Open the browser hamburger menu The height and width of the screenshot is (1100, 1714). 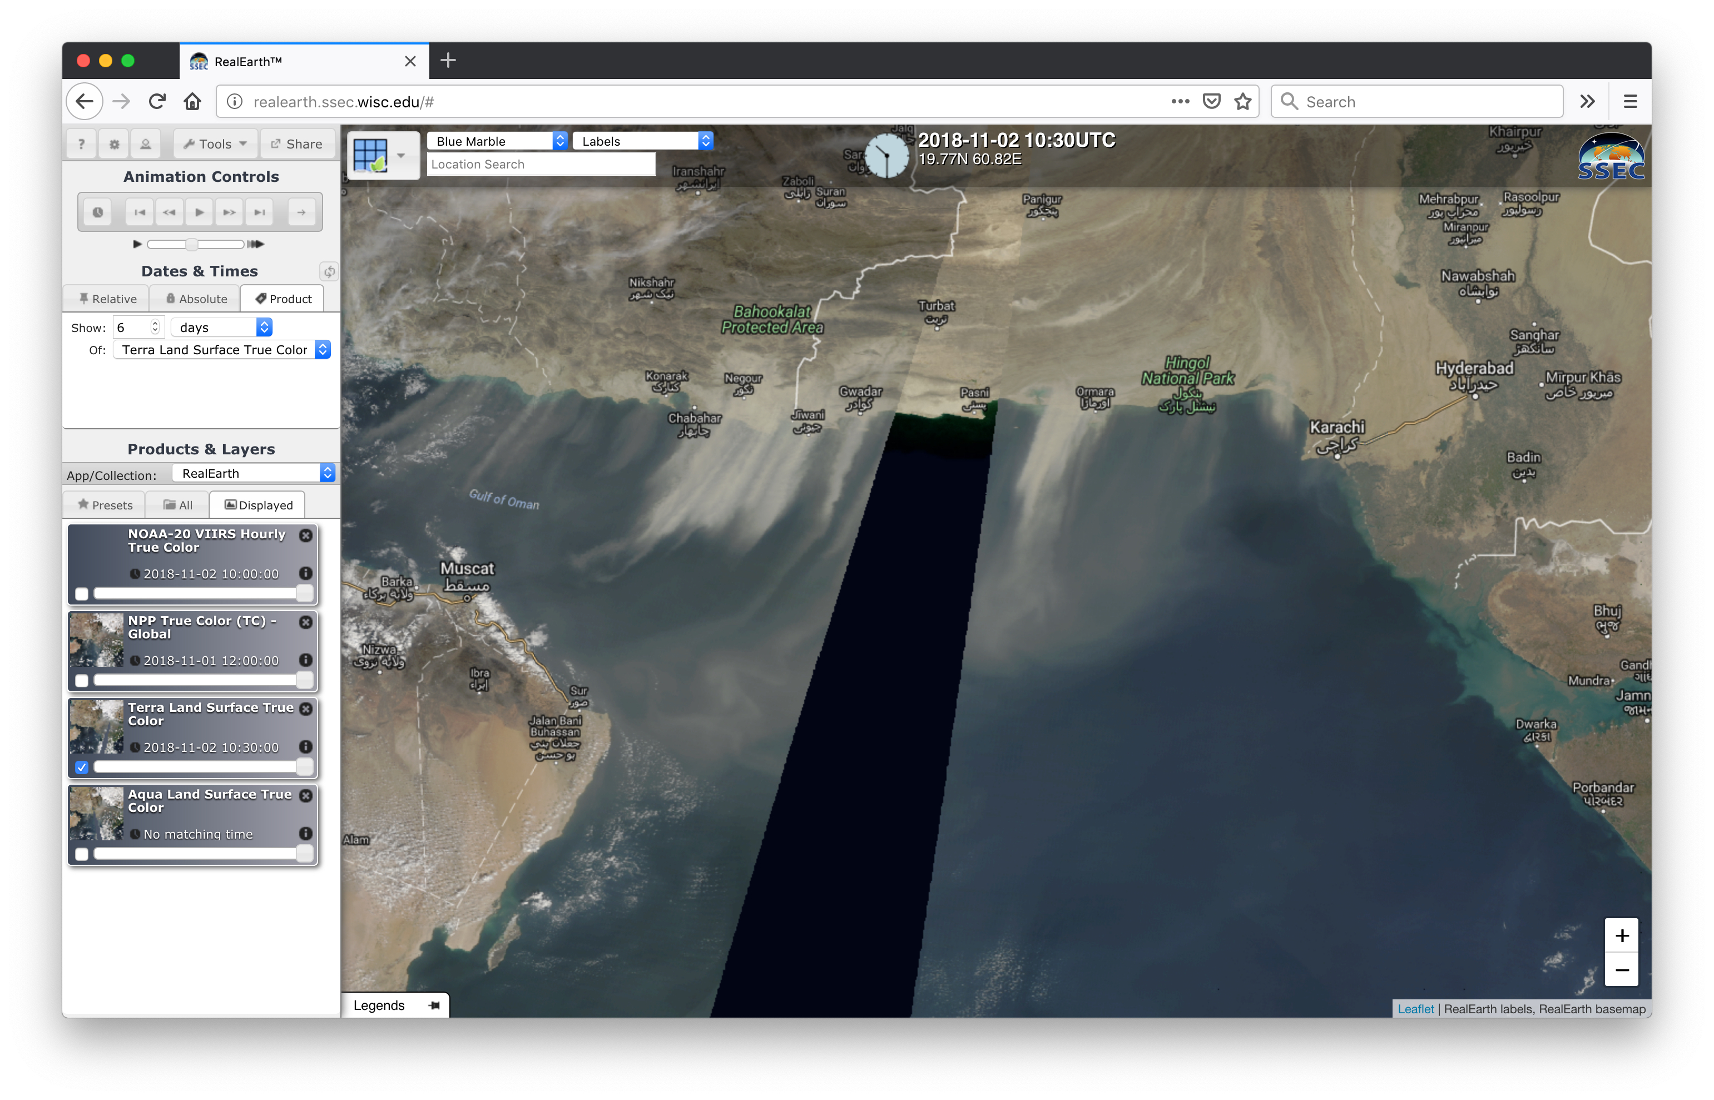[x=1629, y=101]
